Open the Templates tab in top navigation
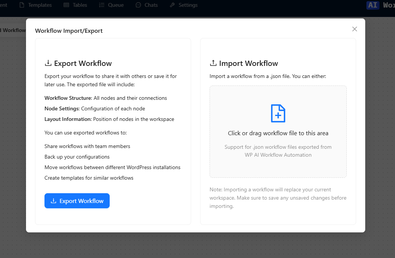Image resolution: width=395 pixels, height=258 pixels. pos(35,5)
